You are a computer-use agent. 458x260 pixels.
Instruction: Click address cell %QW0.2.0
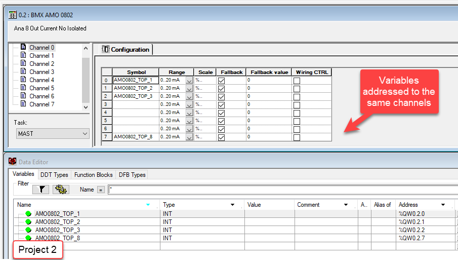click(425, 214)
